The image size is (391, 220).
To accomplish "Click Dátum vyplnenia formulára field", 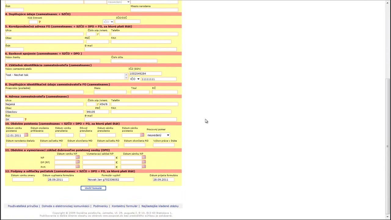I will point(58,180).
